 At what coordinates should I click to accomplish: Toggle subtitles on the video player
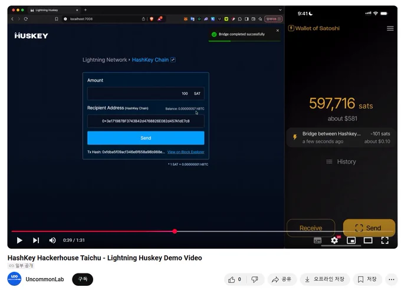pos(318,240)
